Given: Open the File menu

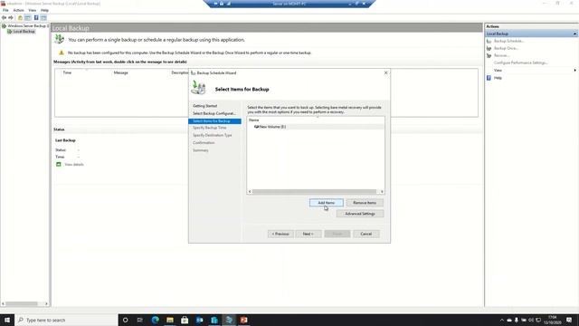Looking at the screenshot, I should coord(5,10).
